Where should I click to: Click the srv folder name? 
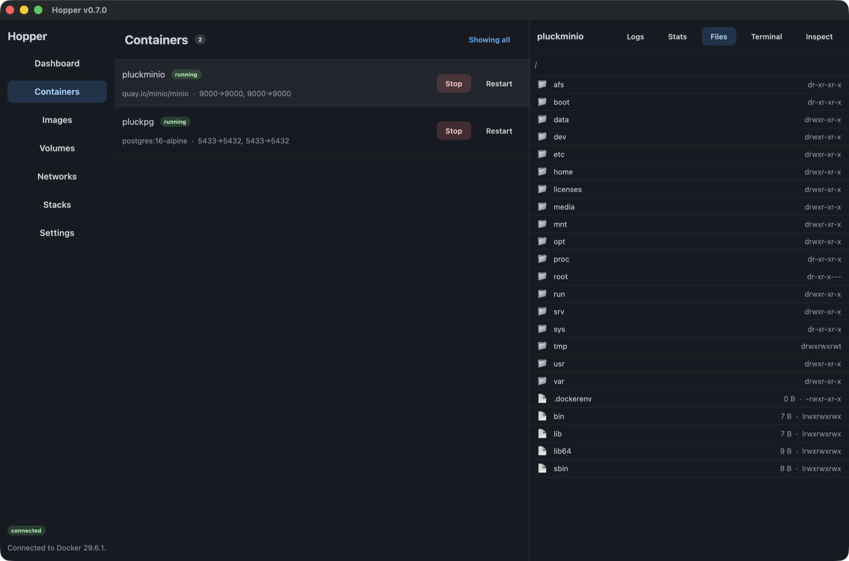[x=559, y=311]
